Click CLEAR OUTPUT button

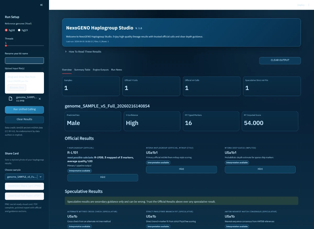pyautogui.click(x=280, y=60)
